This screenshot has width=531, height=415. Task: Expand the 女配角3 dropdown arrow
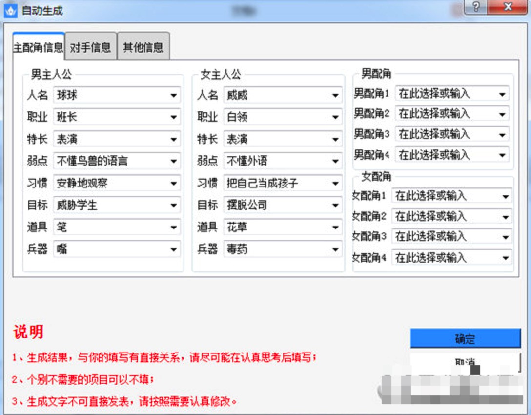tap(505, 237)
